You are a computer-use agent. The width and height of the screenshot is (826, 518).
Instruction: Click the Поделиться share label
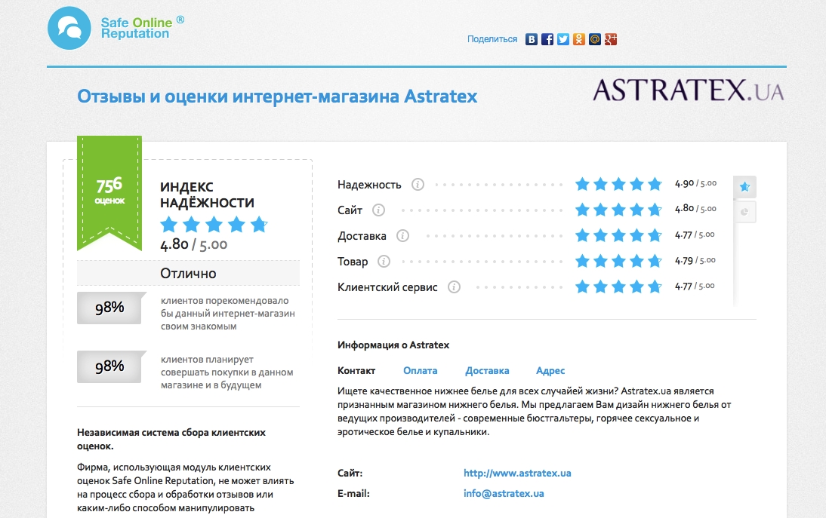[x=492, y=39]
